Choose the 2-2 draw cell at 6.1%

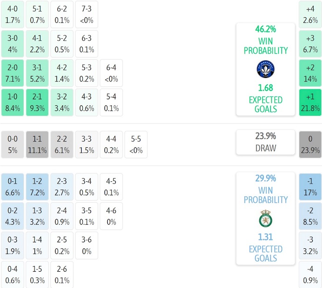pyautogui.click(x=62, y=144)
